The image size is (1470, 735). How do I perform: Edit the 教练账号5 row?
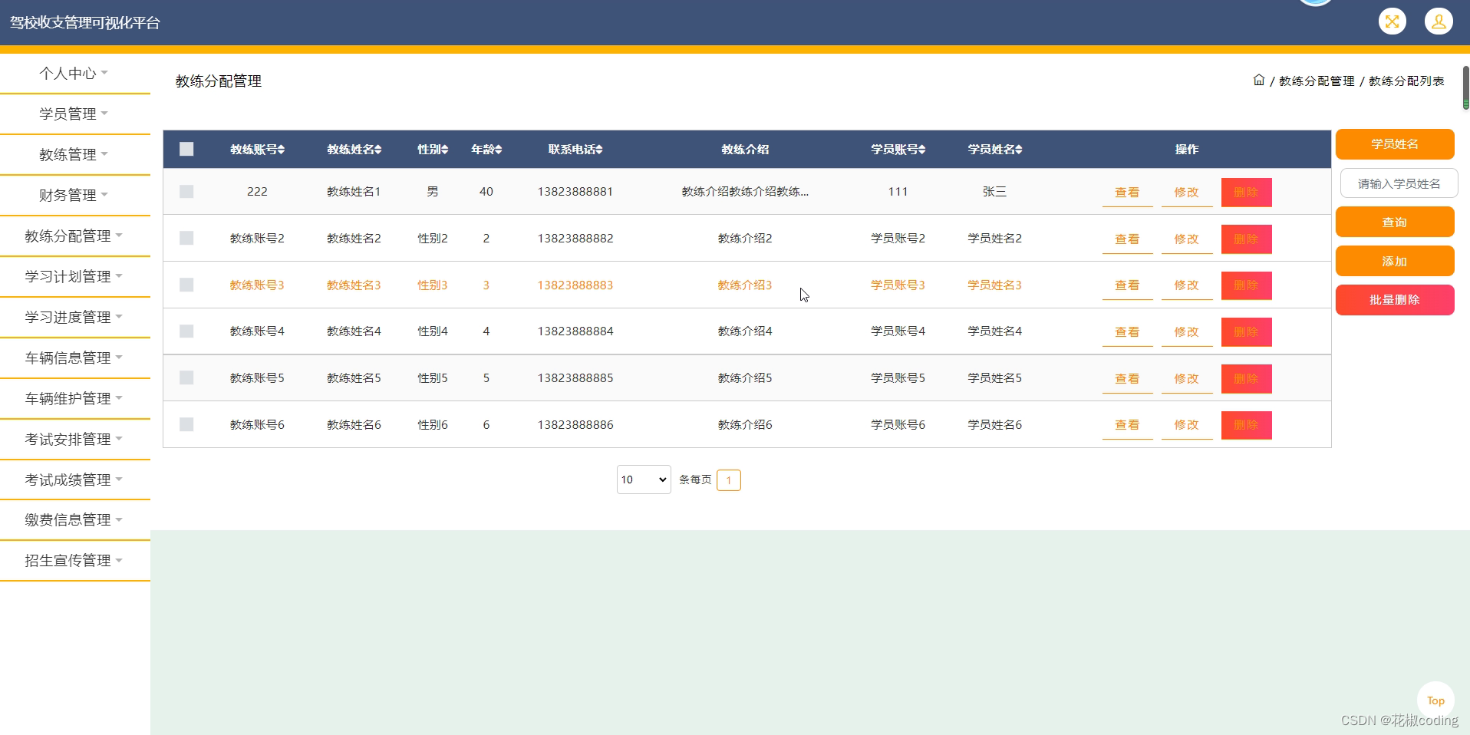[1187, 379]
